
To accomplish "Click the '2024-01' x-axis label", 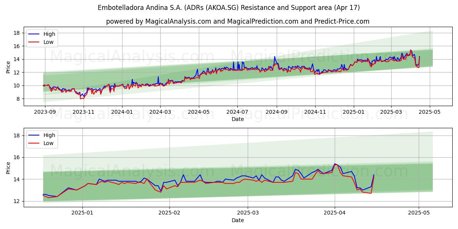I will pos(122,113).
